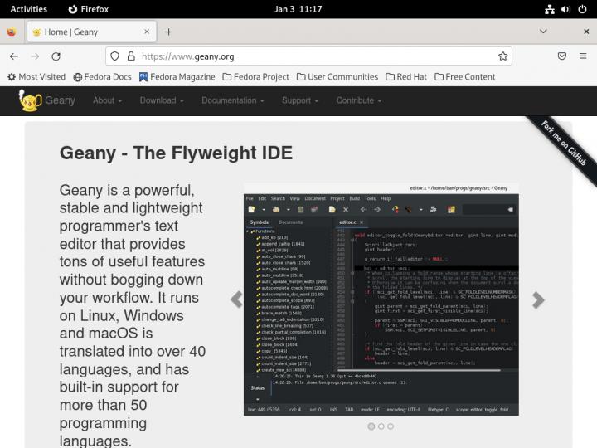The height and width of the screenshot is (448, 597).
Task: Select the second carousel indicator dot
Action: [x=381, y=426]
